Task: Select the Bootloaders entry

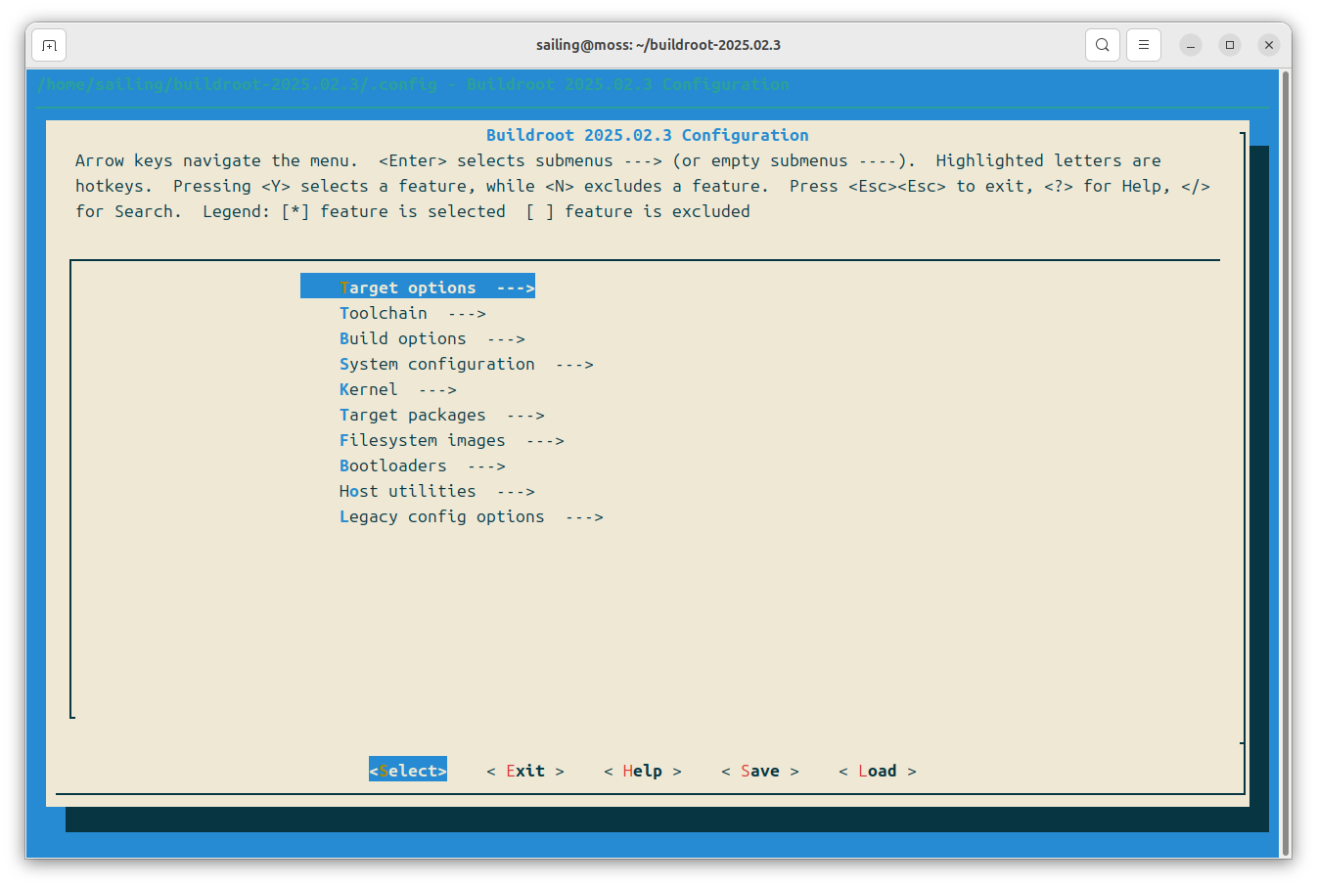Action: (422, 466)
